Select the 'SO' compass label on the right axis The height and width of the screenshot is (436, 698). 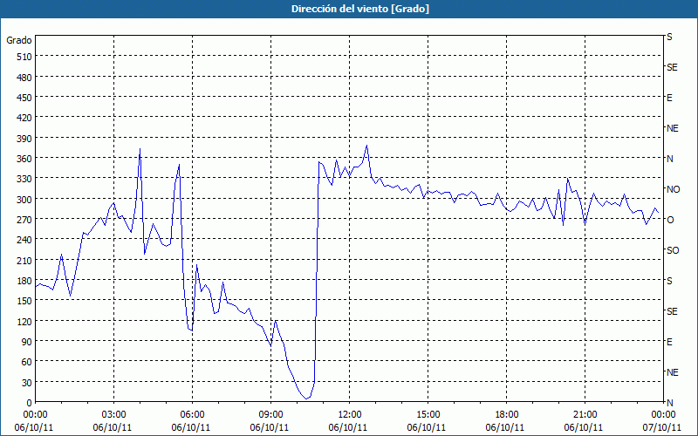[x=673, y=250]
